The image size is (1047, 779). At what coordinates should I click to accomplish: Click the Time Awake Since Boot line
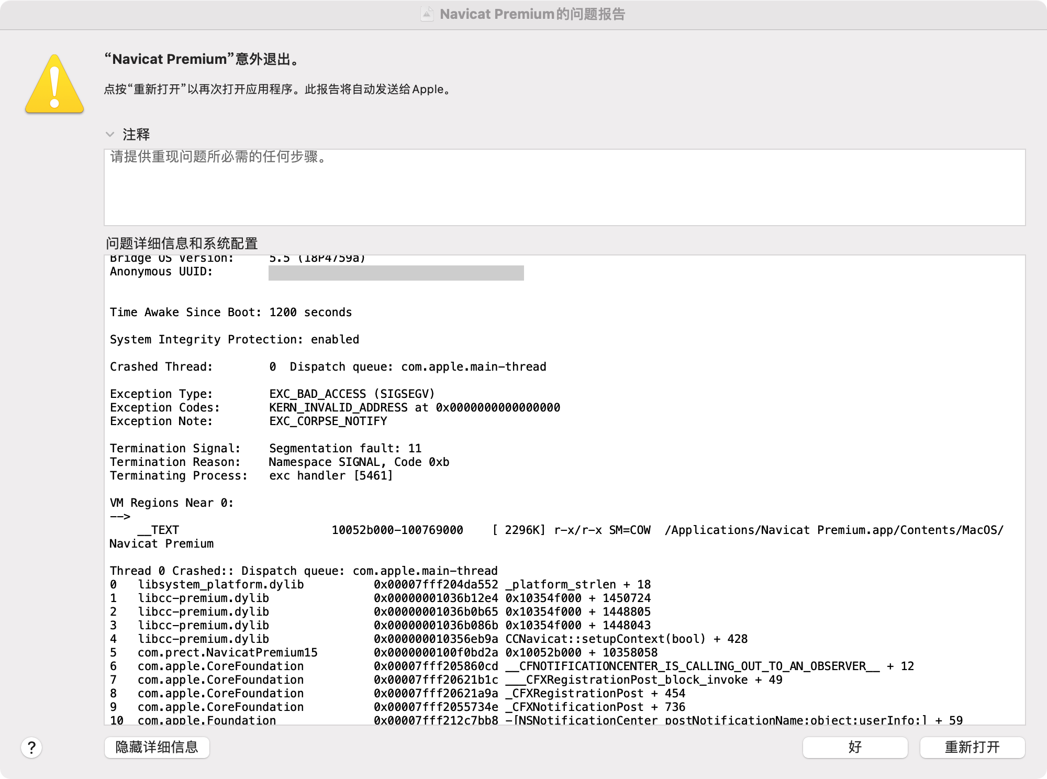click(x=231, y=313)
